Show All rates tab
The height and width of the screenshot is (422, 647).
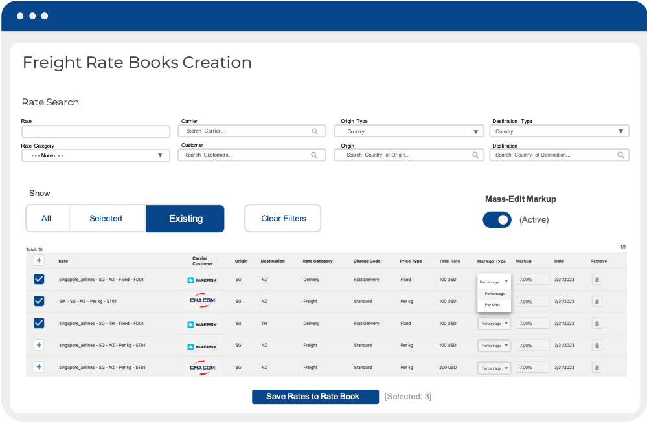(47, 219)
